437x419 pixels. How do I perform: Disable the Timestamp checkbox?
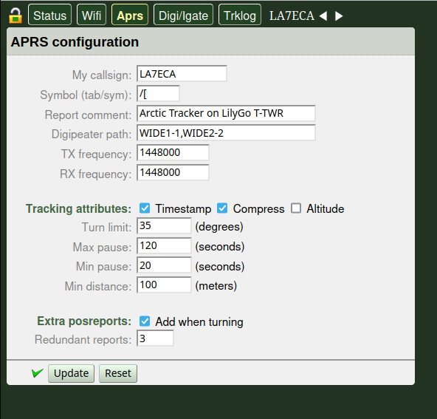(145, 208)
